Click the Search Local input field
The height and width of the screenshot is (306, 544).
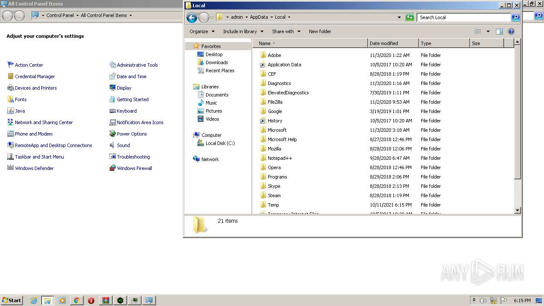[x=464, y=17]
